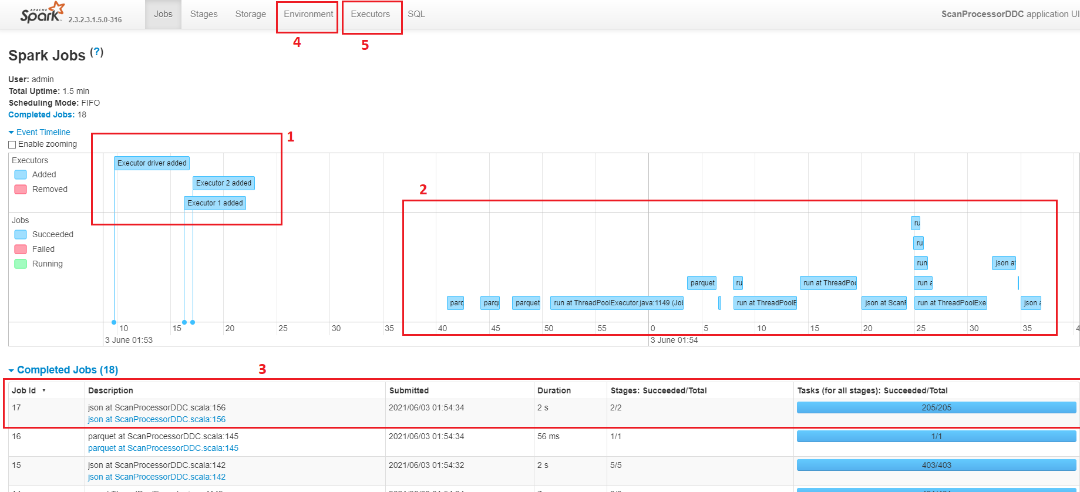The width and height of the screenshot is (1080, 492).
Task: Click the 205/205 task progress bar
Action: click(936, 407)
